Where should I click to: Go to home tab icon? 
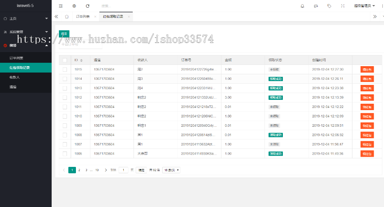click(67, 17)
